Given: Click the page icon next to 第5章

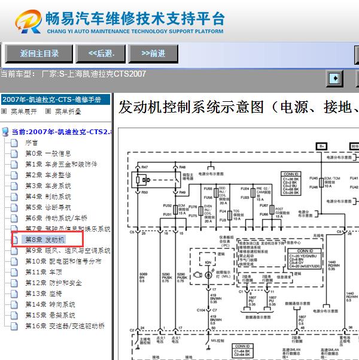Looking at the screenshot, I should point(14,207).
